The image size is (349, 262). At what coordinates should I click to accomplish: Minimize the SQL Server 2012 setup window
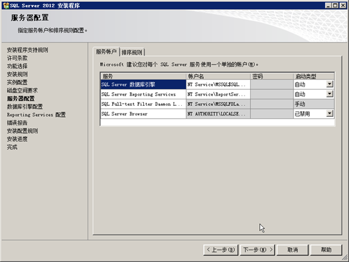(x=328, y=5)
